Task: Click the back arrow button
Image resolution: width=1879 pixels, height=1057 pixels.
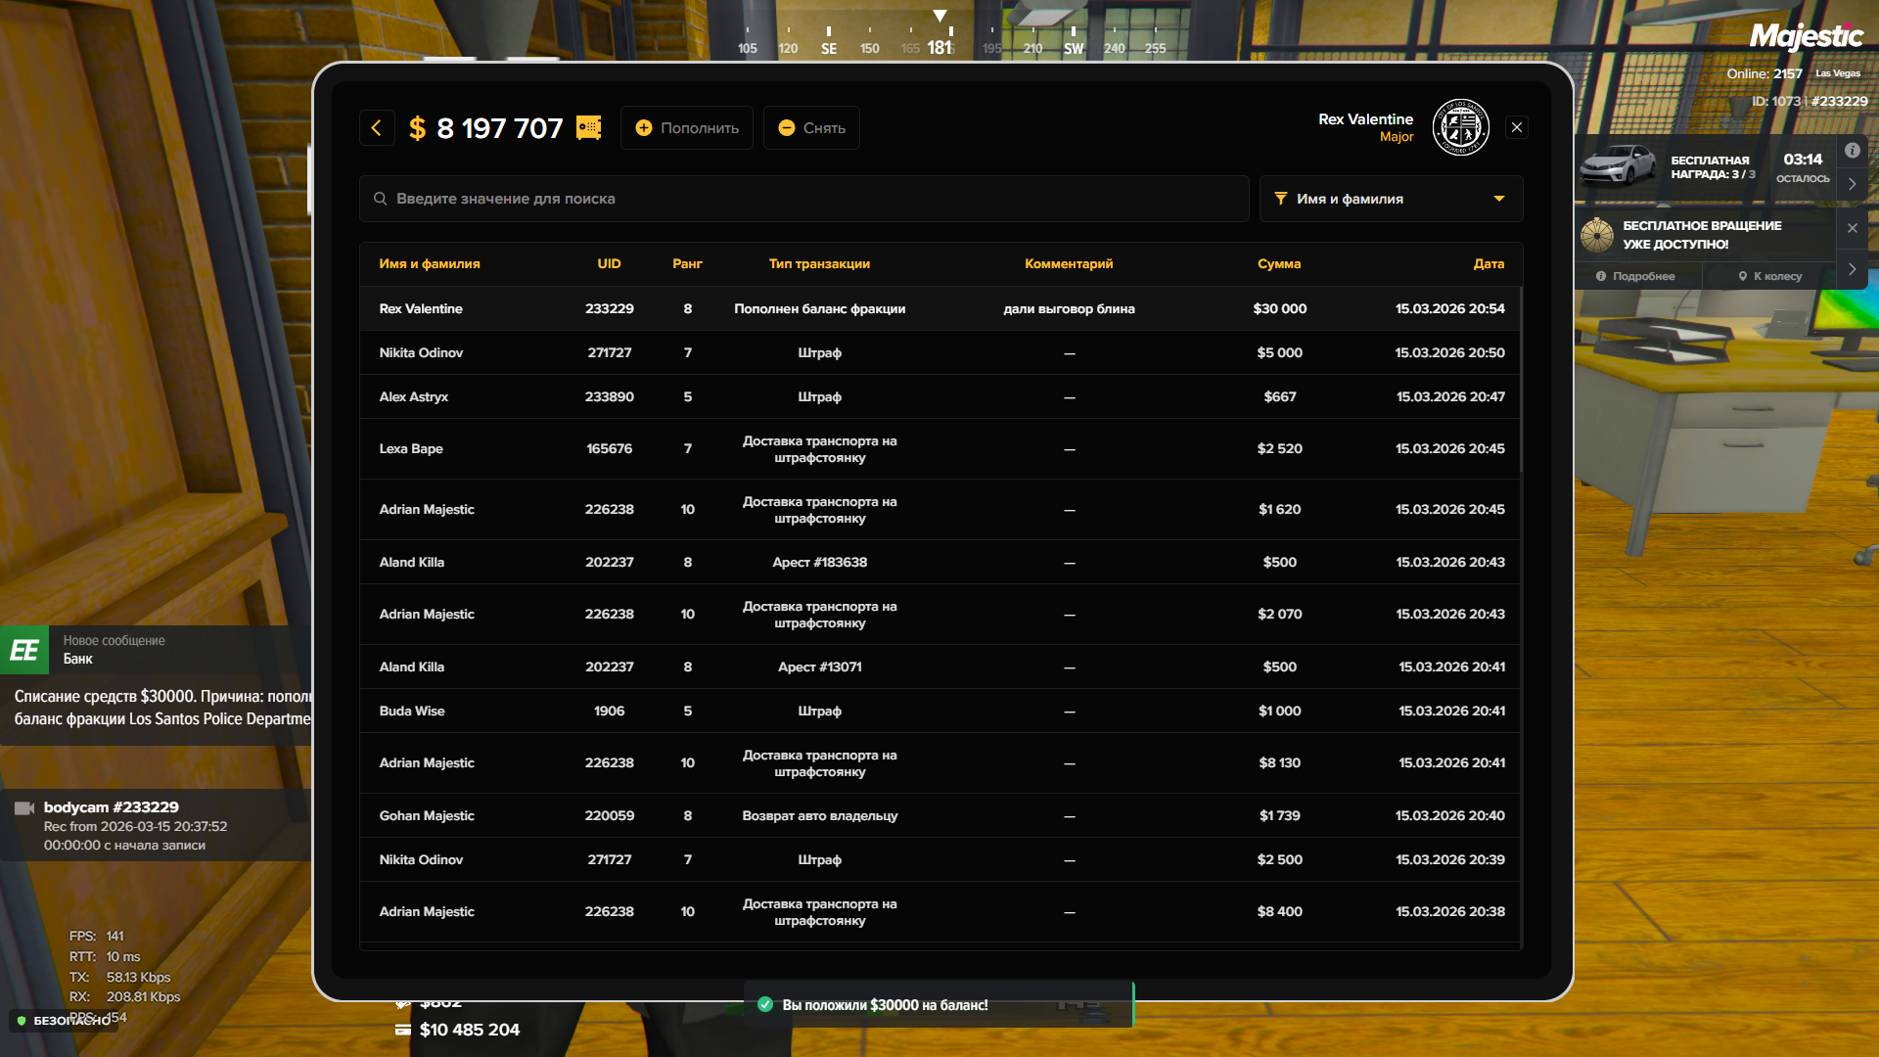Action: pyautogui.click(x=376, y=128)
